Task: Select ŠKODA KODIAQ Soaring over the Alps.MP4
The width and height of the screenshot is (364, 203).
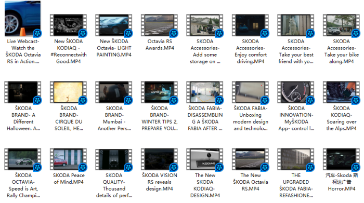Action: (341, 92)
